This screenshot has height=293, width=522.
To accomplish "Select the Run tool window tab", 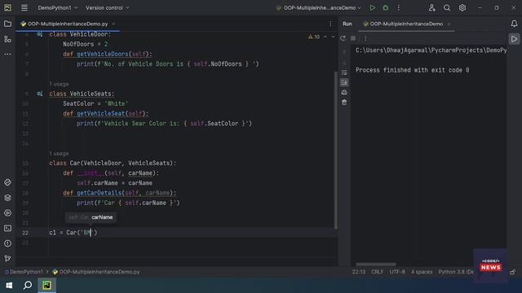I will coord(347,24).
